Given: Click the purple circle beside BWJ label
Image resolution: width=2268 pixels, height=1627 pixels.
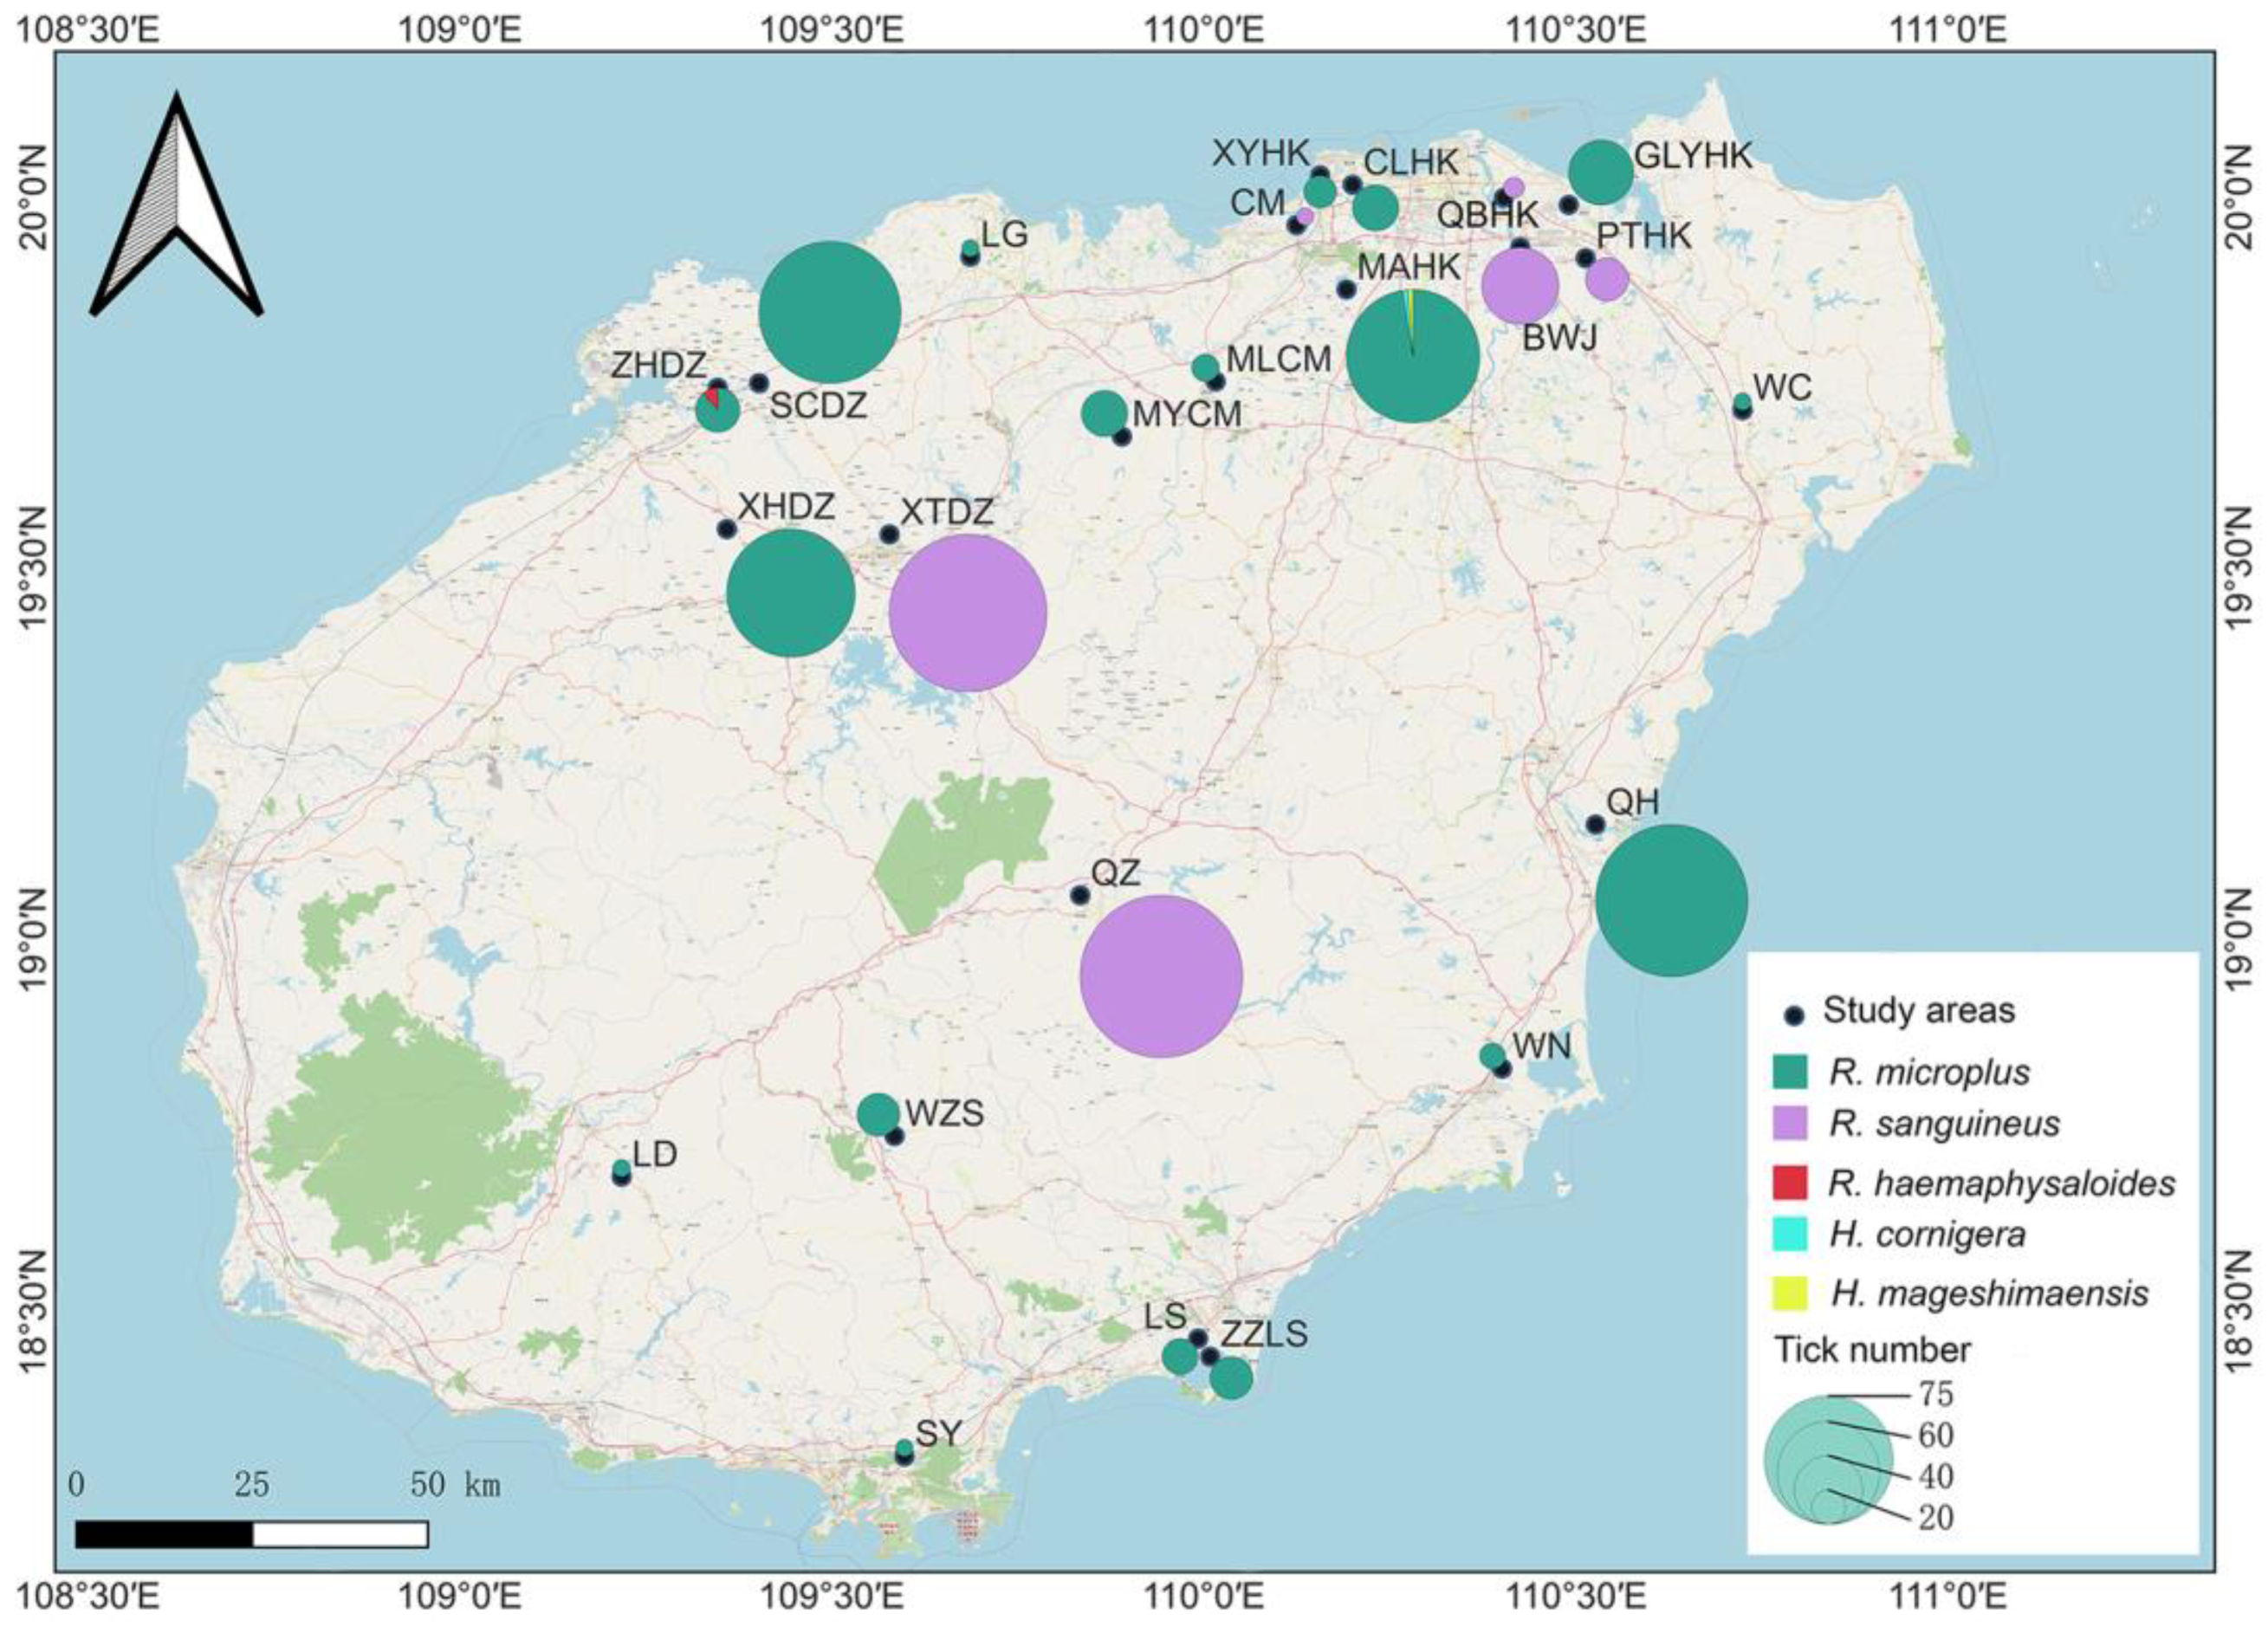Looking at the screenshot, I should click(1519, 286).
